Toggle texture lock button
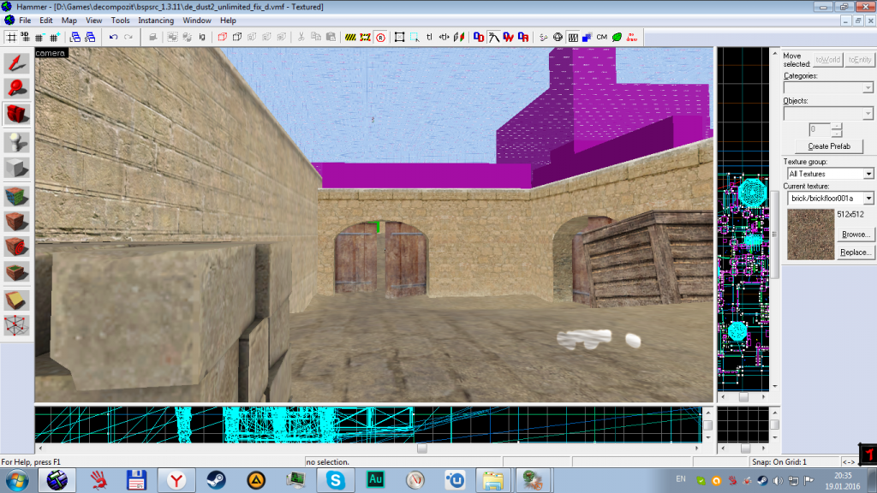Screen dimensions: 877x493 click(x=427, y=37)
